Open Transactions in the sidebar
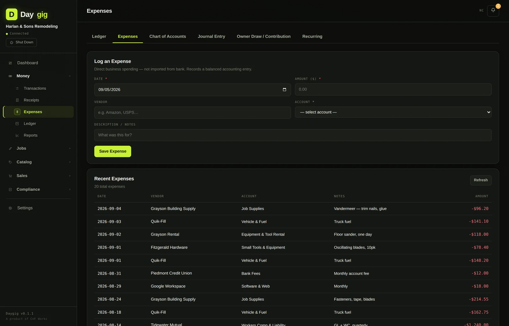This screenshot has width=509, height=326. [x=35, y=88]
